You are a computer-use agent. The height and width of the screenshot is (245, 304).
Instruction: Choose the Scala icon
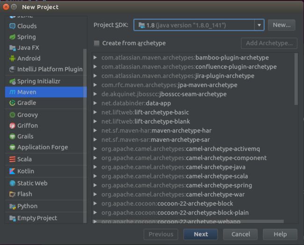pyautogui.click(x=12, y=159)
